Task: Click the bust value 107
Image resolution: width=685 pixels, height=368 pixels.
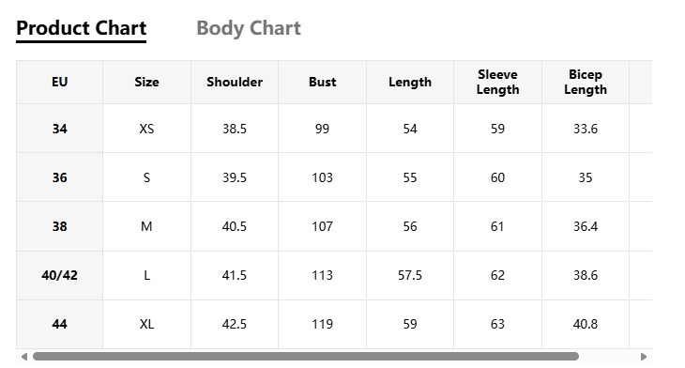Action: pyautogui.click(x=323, y=226)
